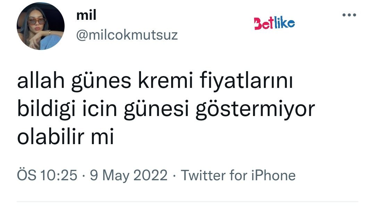
Task: Click the Betlike logo watermark
Action: [275, 23]
